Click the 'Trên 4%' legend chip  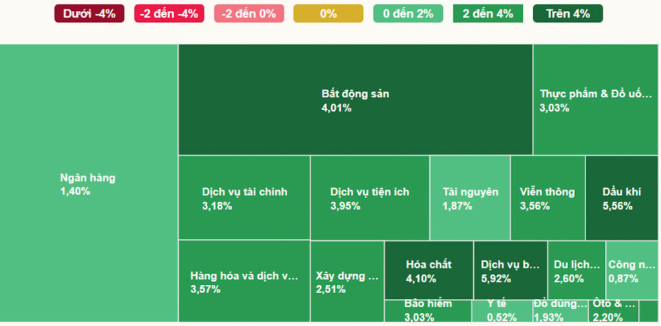pos(567,14)
